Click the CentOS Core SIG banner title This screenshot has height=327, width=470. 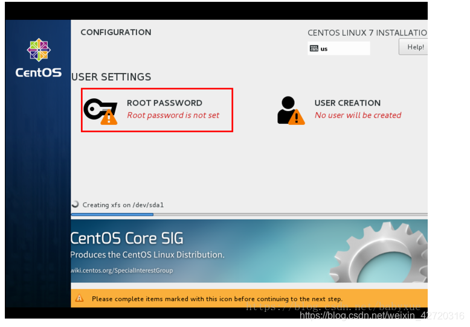[x=127, y=238]
